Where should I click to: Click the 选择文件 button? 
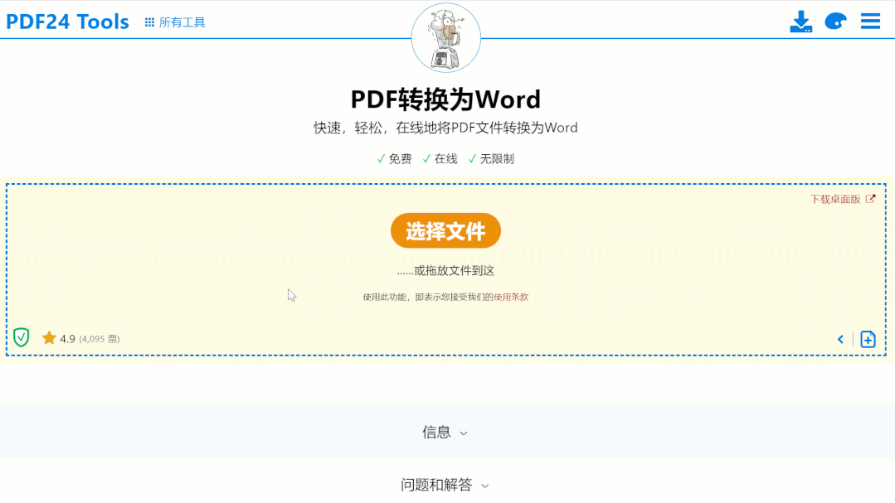click(445, 230)
